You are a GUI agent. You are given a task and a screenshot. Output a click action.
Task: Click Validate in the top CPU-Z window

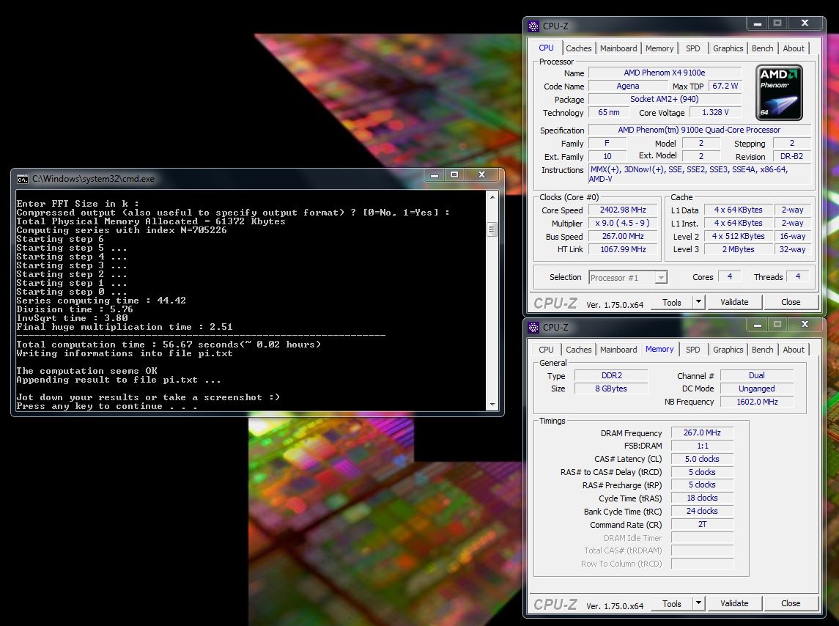tap(734, 303)
